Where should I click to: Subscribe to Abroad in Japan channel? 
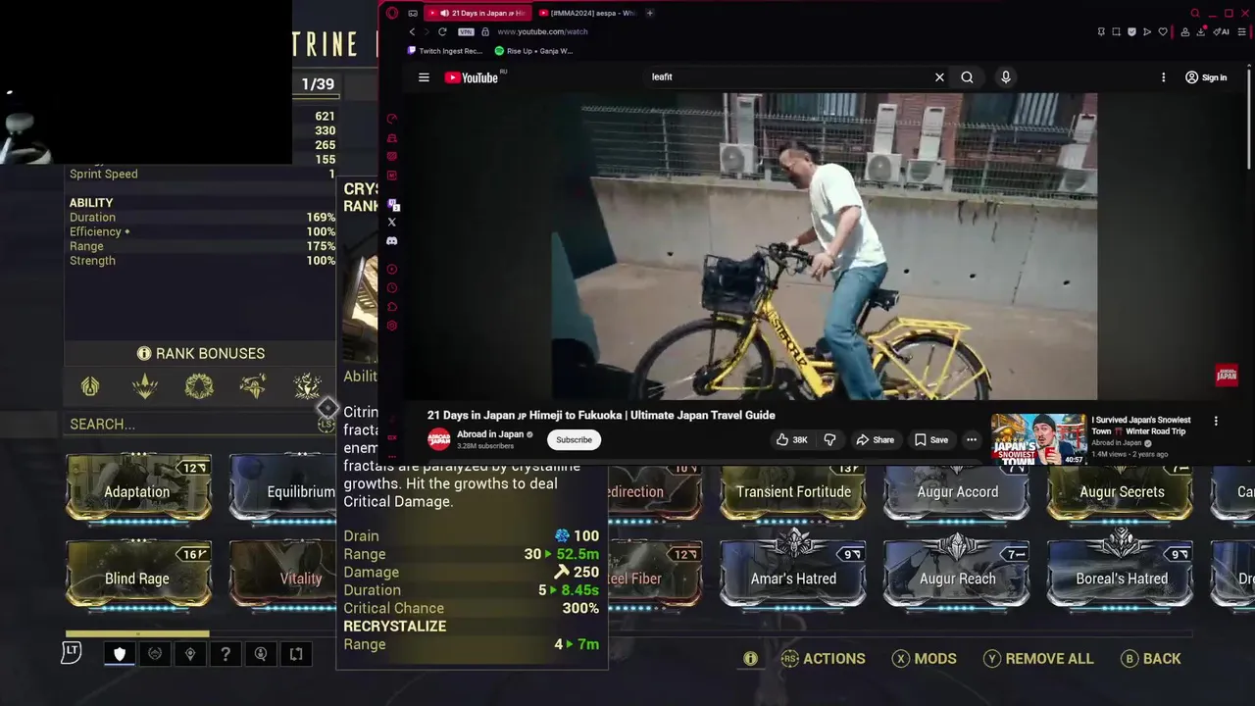coord(574,440)
